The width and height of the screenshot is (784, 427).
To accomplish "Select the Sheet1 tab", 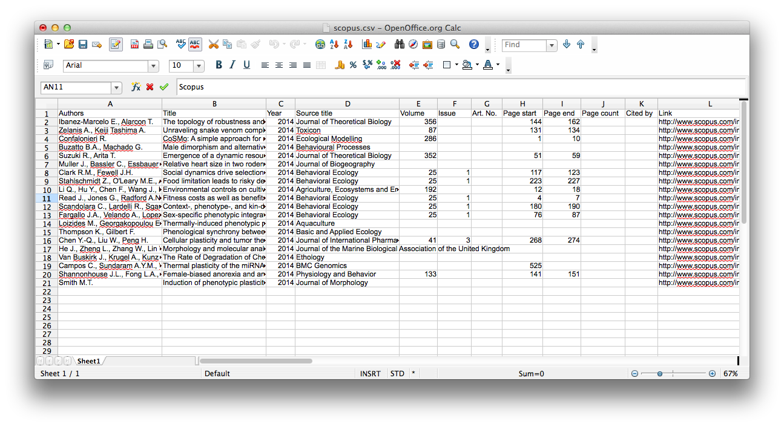I will [88, 361].
